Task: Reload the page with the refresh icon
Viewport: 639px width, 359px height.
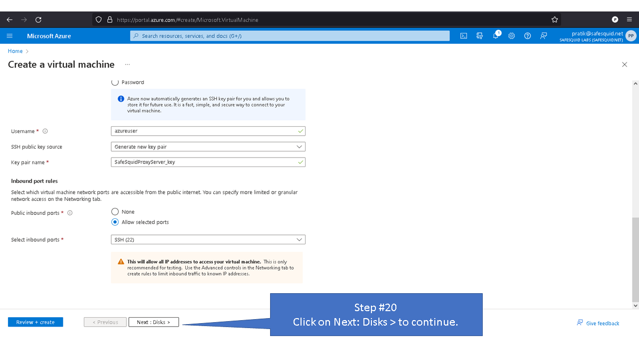Action: [x=38, y=19]
